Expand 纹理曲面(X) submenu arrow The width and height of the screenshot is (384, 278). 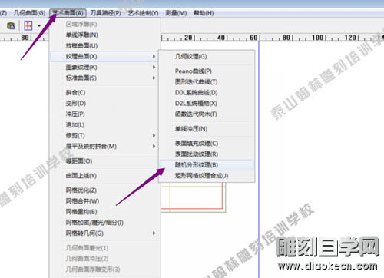tap(154, 56)
